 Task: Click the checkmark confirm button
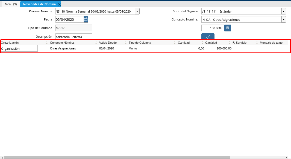[x=208, y=37]
